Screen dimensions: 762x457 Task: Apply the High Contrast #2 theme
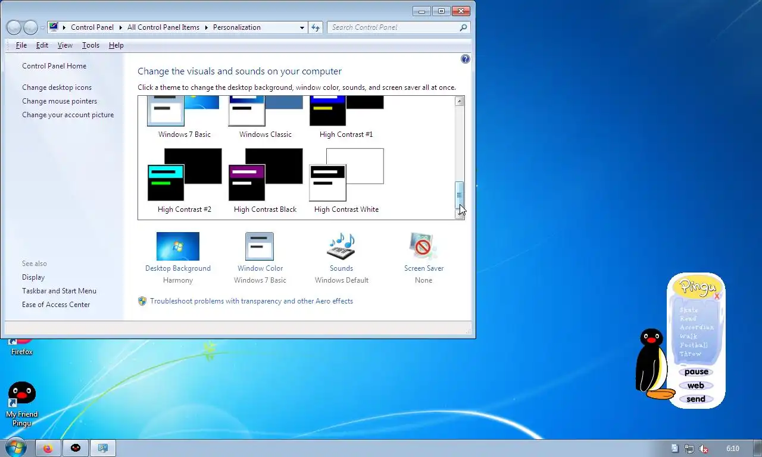click(185, 175)
